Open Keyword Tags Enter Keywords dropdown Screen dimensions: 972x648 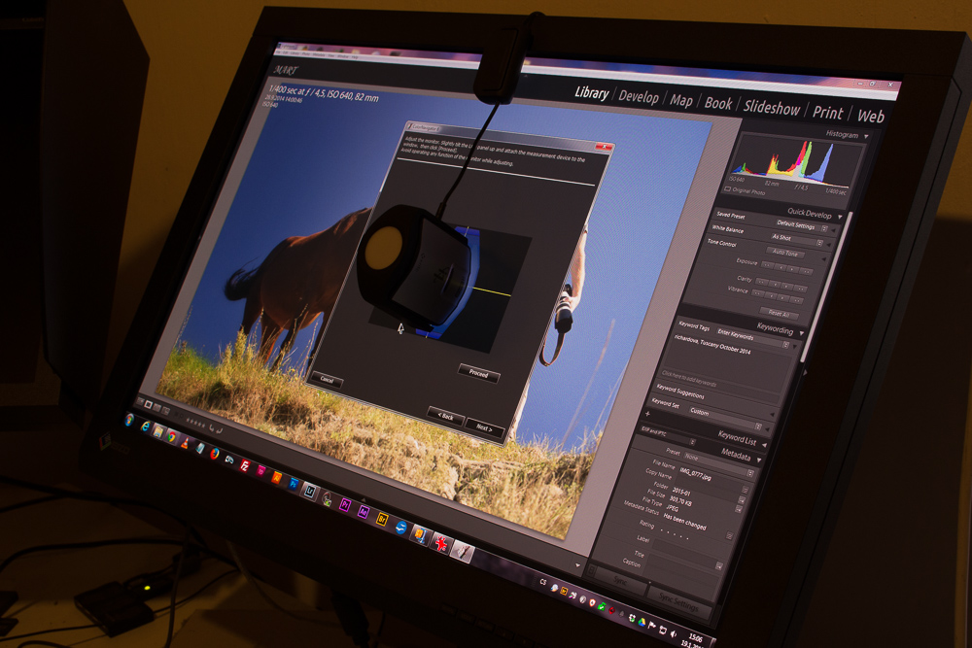click(751, 338)
